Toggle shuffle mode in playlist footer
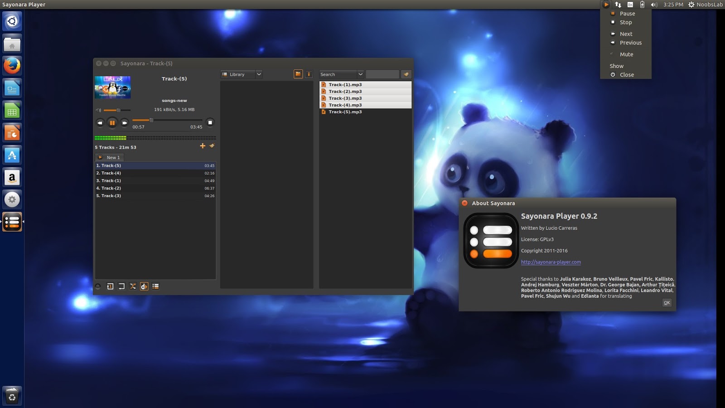 [133, 287]
